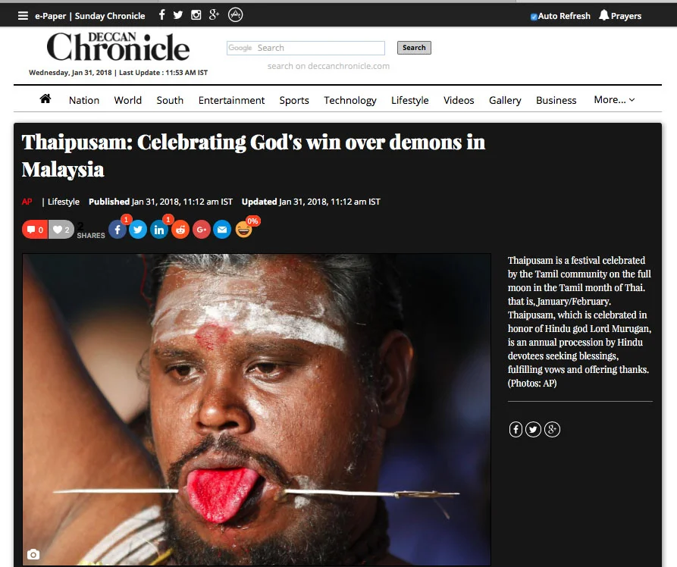Click the Google search input field
677x567 pixels.
[306, 48]
